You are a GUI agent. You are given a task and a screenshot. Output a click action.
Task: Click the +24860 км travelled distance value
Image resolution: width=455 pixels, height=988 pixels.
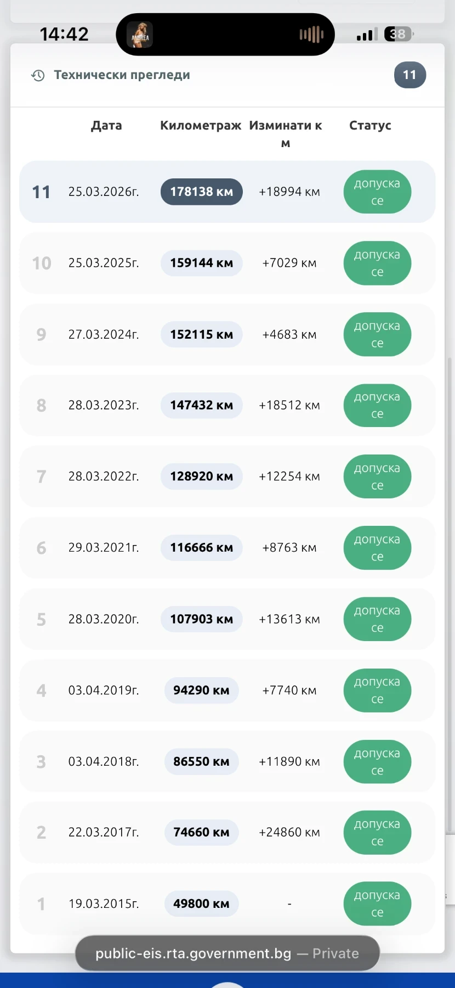289,832
